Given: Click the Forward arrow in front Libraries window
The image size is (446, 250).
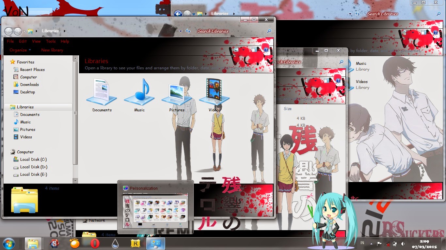Looking at the screenshot, I should tap(18, 31).
